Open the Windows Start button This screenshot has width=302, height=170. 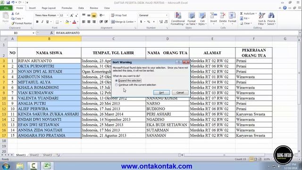coord(6,166)
